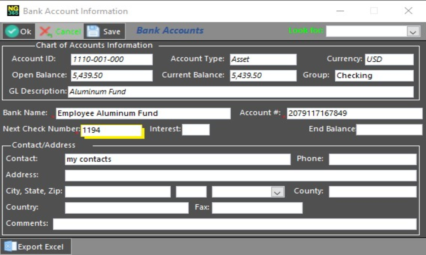Select the Contact text field
The height and width of the screenshot is (255, 426).
tap(178, 159)
